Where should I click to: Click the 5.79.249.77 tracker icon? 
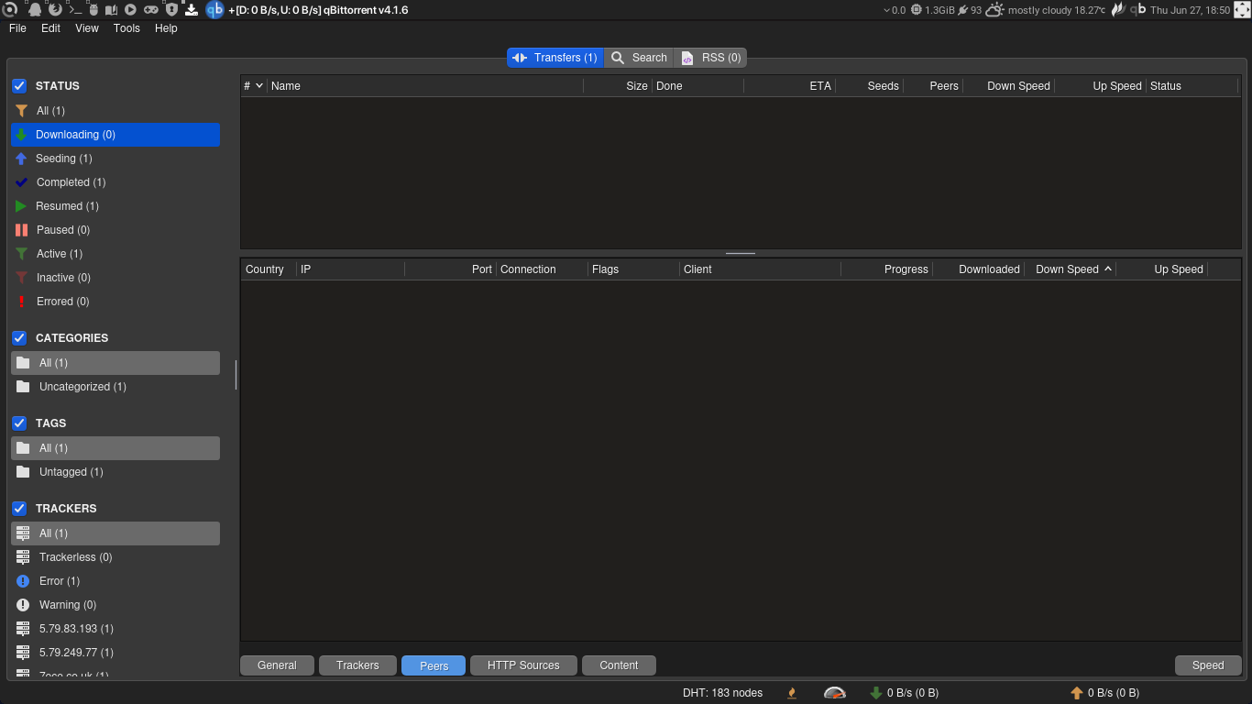tap(24, 653)
